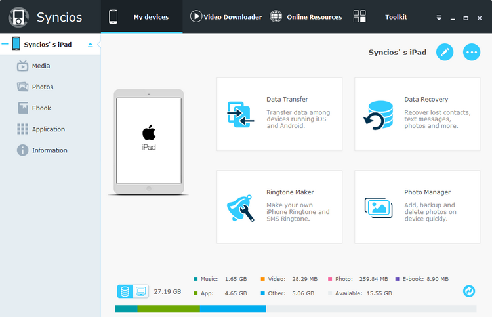Click the Ringtone Maker bell icon
Screen dimensions: 492x317
pos(240,209)
